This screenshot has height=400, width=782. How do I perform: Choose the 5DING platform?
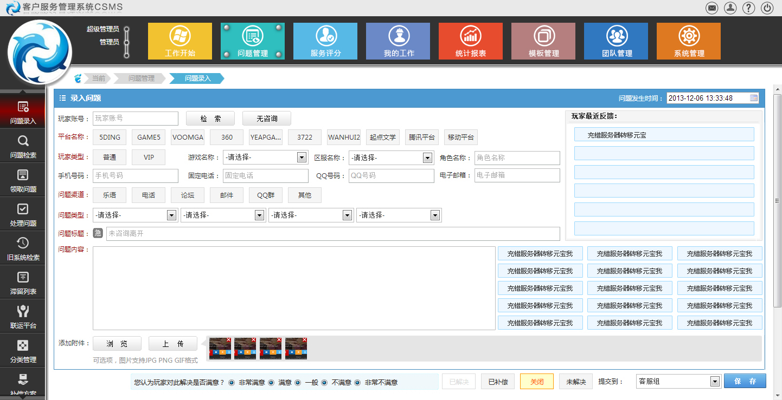tap(110, 137)
